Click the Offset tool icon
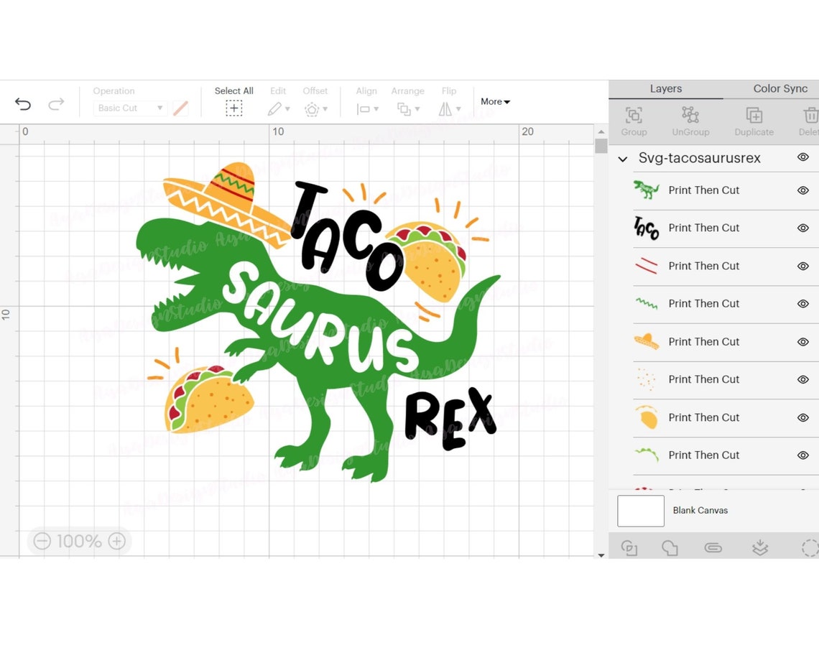 click(312, 109)
